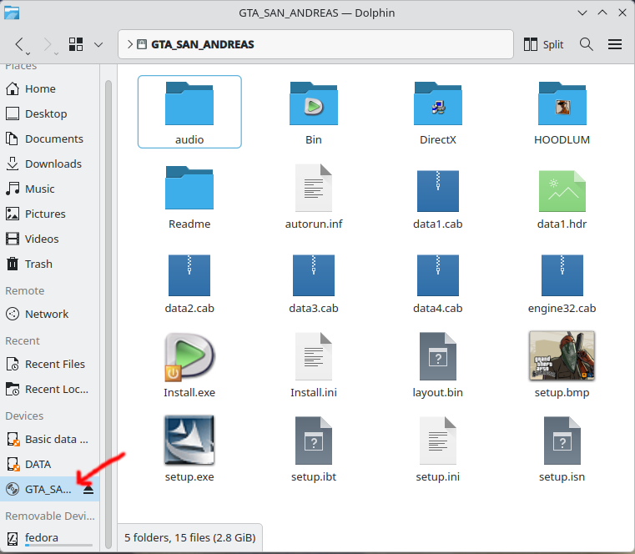The width and height of the screenshot is (635, 554).
Task: Go forward in history
Action: [x=48, y=44]
